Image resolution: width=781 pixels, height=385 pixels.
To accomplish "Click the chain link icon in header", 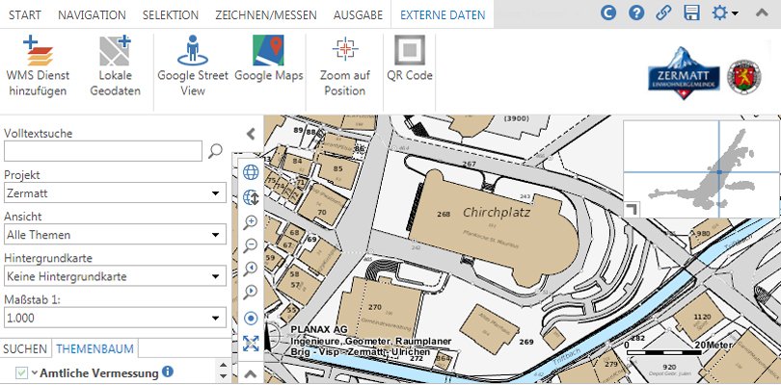I will (x=663, y=13).
